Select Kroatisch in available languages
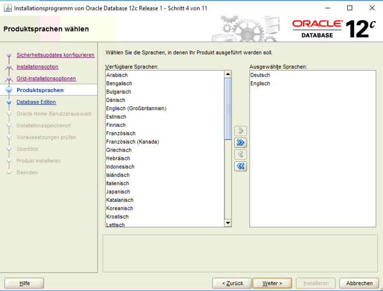Image resolution: width=383 pixels, height=291 pixels. tap(165, 216)
